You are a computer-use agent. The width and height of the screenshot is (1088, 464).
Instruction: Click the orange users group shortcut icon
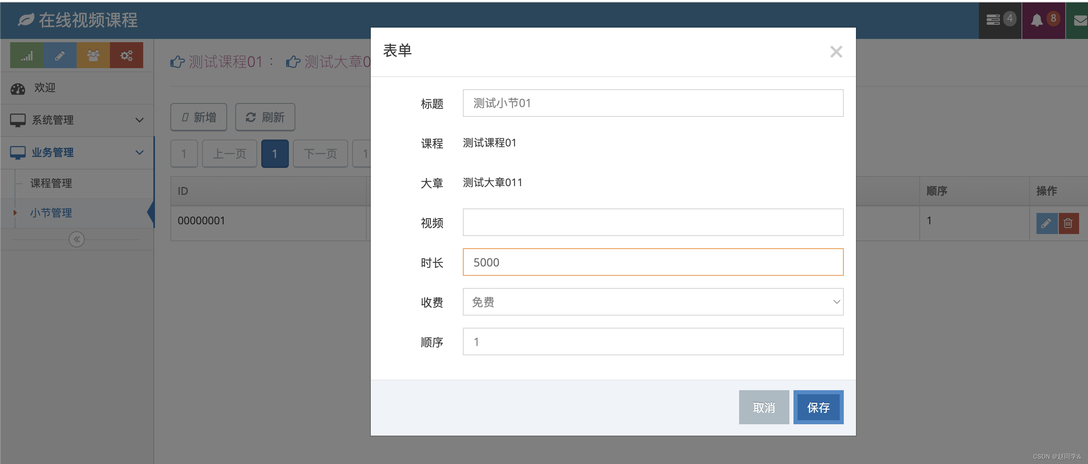pyautogui.click(x=93, y=55)
